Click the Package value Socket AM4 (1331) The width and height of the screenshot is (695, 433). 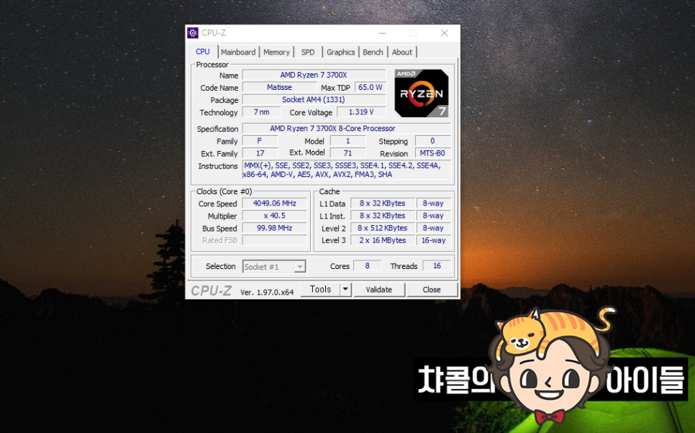(314, 100)
